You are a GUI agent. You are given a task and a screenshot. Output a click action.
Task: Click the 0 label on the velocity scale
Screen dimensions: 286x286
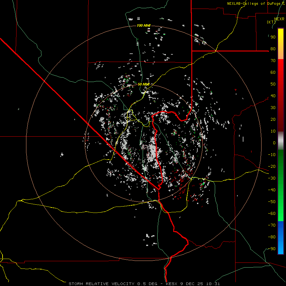[x=274, y=143]
